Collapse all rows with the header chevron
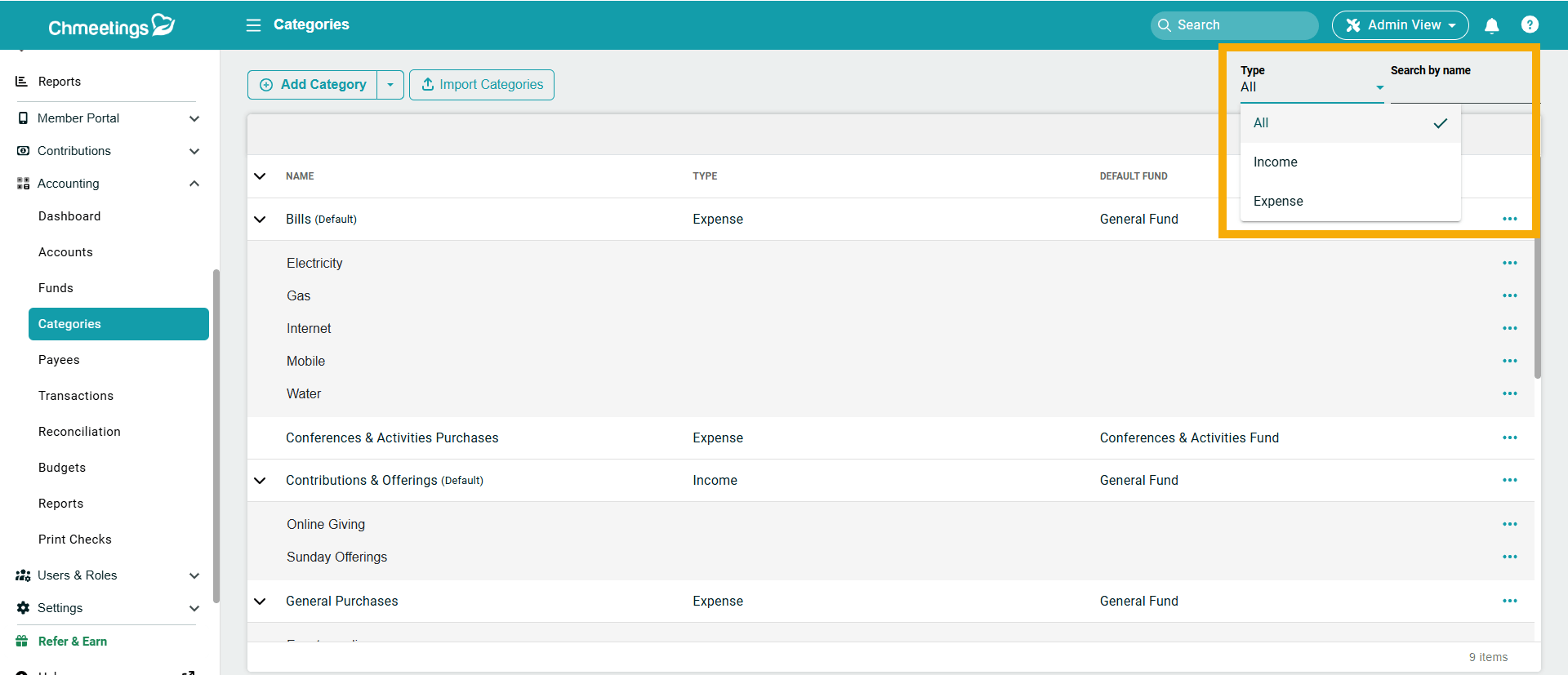Image resolution: width=1568 pixels, height=675 pixels. (260, 176)
